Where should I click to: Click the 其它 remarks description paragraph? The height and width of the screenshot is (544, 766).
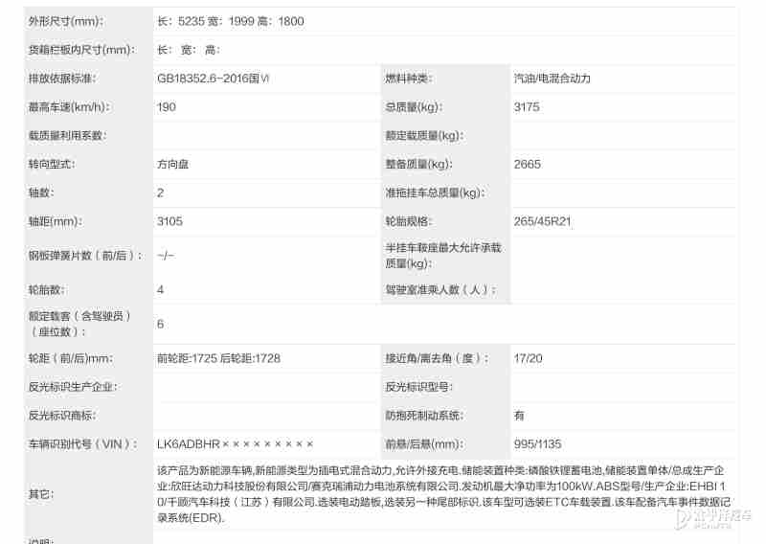coord(445,494)
